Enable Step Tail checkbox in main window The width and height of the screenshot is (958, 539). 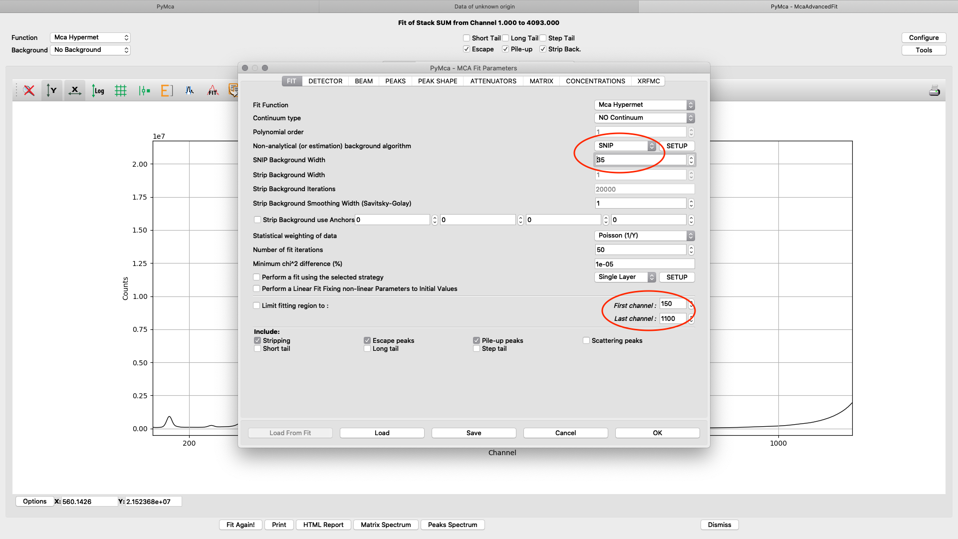(x=543, y=38)
